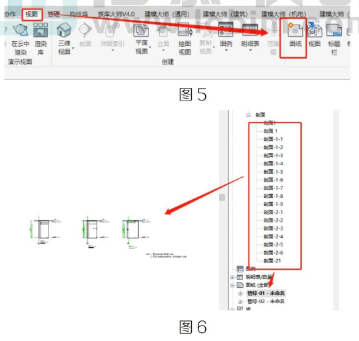Click the 在云中渲染 teapot icon
This screenshot has height=341, width=359.
[x=21, y=30]
